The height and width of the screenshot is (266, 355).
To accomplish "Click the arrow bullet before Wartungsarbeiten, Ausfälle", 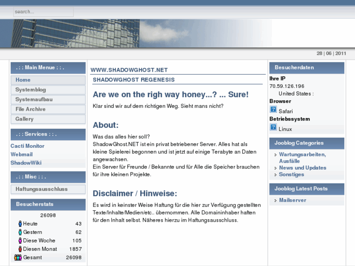I will (x=275, y=155).
